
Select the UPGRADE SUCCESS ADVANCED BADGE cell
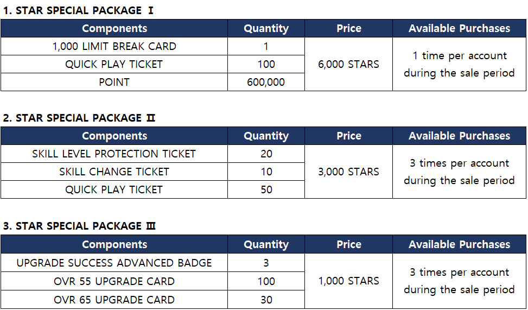click(x=114, y=263)
